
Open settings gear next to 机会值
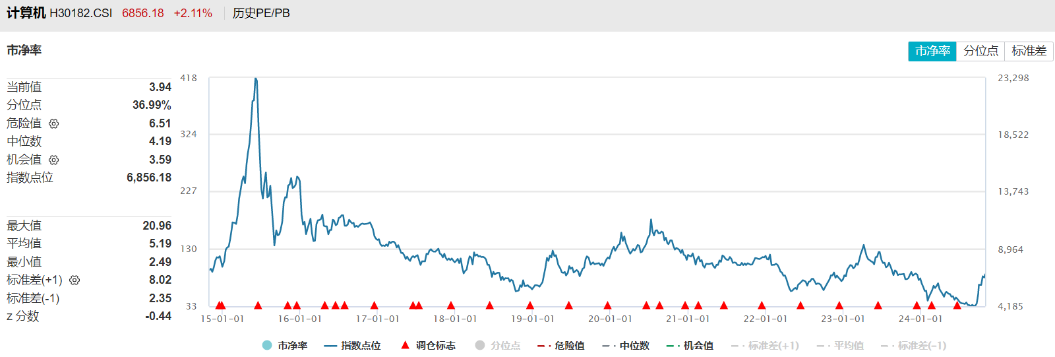click(x=54, y=160)
